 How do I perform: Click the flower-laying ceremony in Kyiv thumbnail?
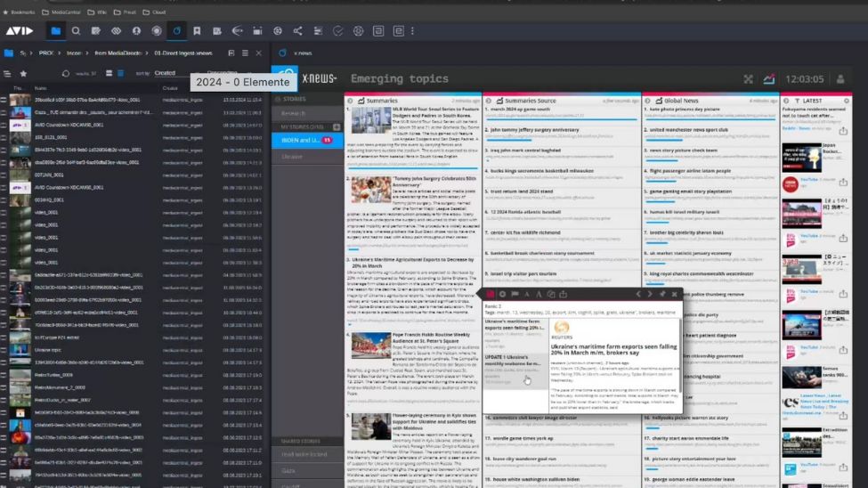[x=371, y=427]
